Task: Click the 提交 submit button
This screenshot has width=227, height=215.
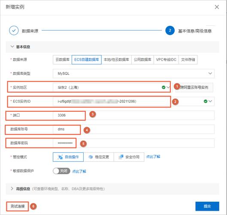Action: click(207, 206)
